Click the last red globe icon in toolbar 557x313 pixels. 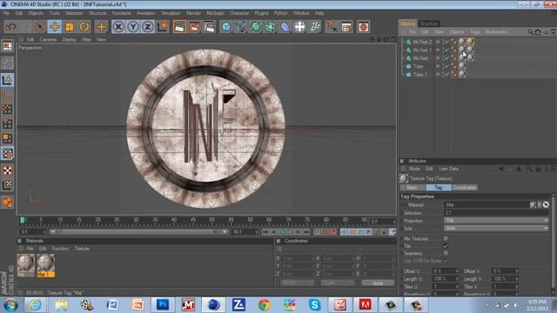point(363,27)
